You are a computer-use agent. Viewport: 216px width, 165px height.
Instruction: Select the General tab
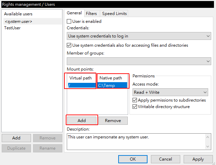click(x=74, y=13)
